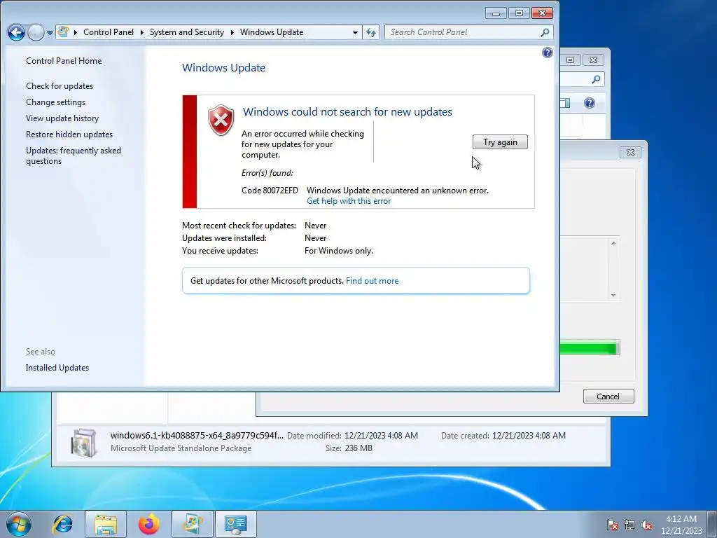Click scroll up arrow in installer dialog
This screenshot has height=538, width=717.
tap(613, 243)
